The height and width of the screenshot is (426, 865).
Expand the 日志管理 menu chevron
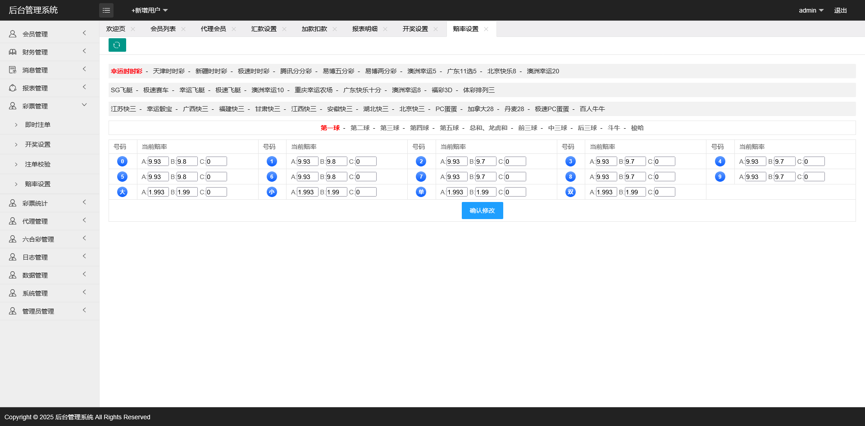click(84, 256)
